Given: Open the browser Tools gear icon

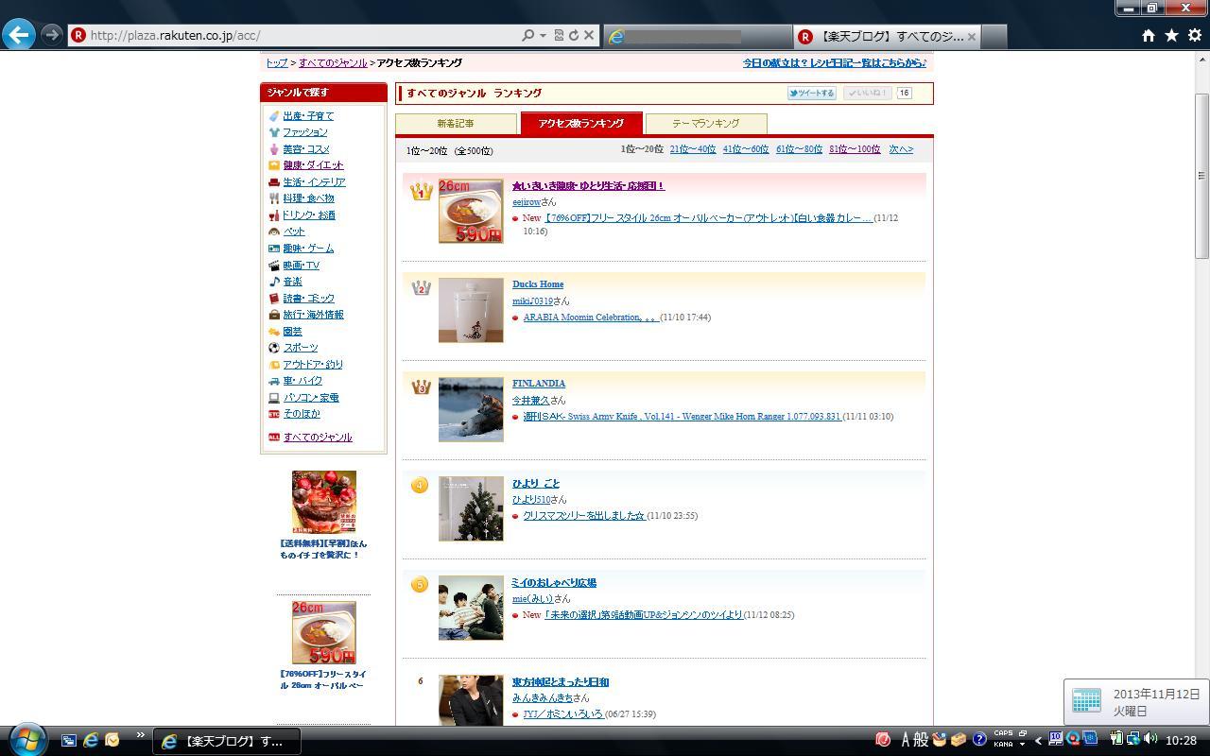Looking at the screenshot, I should [x=1194, y=35].
